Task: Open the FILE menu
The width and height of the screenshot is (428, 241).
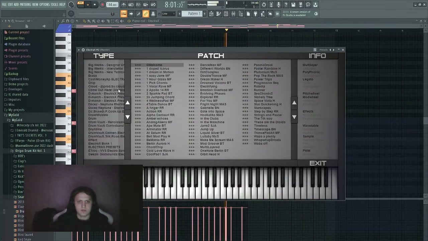Action: pos(4,4)
